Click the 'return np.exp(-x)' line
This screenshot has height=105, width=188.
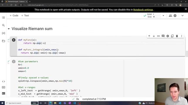coord(35,43)
